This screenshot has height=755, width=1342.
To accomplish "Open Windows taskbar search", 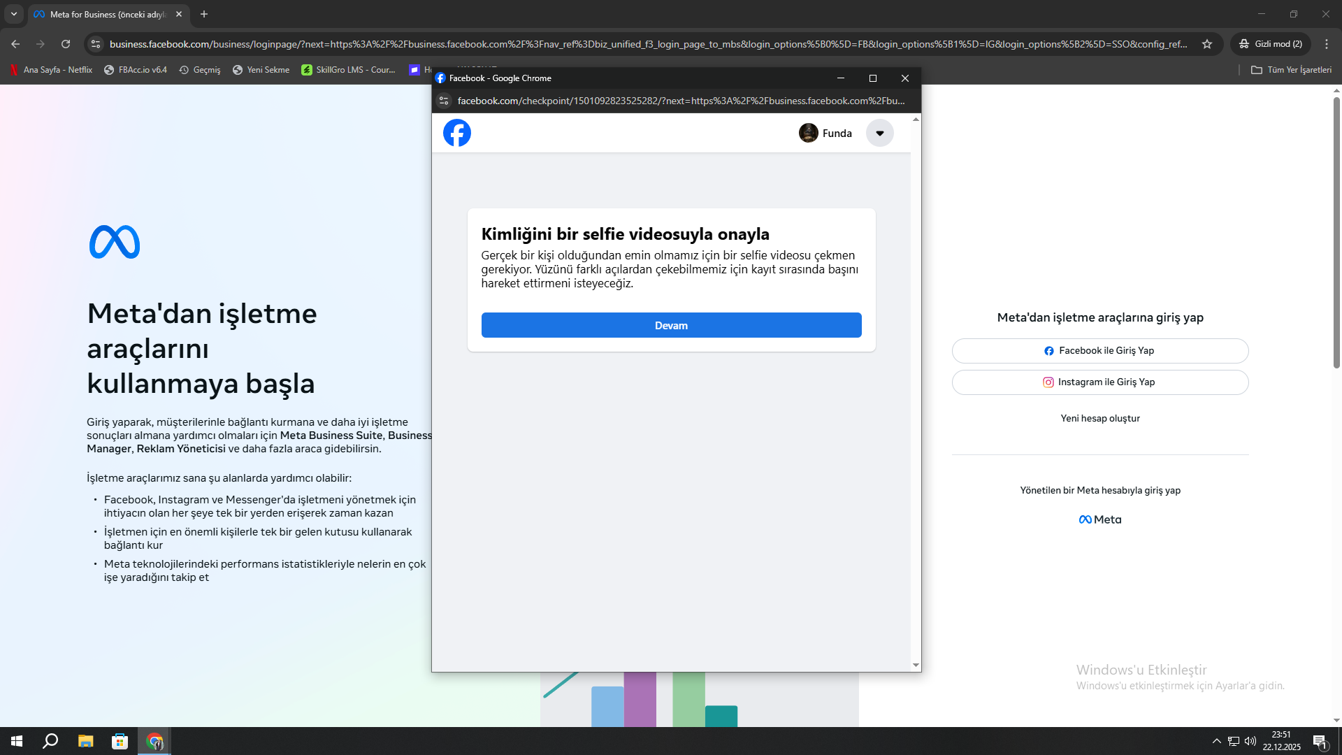I will pos(50,741).
